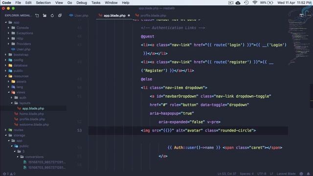Click the unsaved dot on app.blade.php tab
Screen dimensions: 313x176
(x=129, y=15)
